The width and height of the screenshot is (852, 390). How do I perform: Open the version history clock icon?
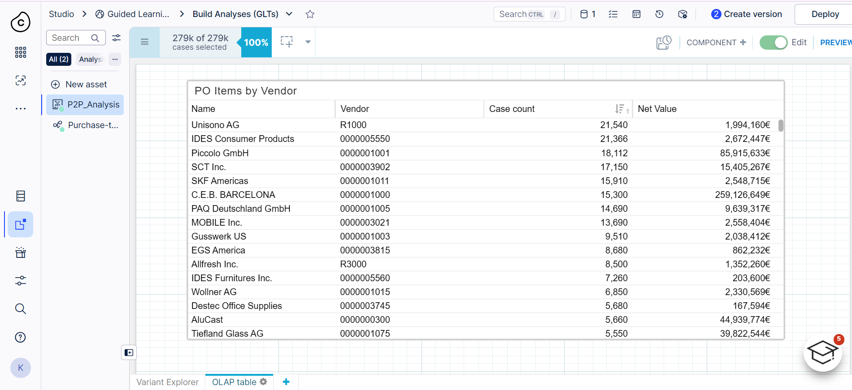click(659, 14)
